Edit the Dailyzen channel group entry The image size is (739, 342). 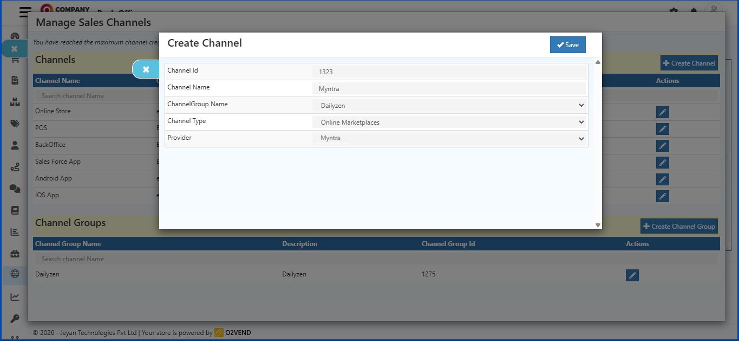pos(632,275)
